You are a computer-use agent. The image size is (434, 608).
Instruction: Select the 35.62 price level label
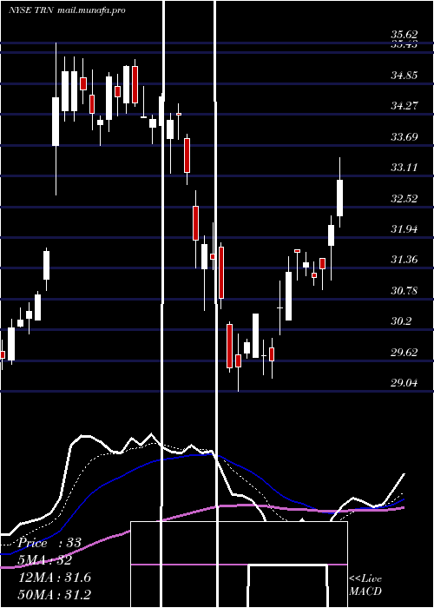click(x=404, y=35)
